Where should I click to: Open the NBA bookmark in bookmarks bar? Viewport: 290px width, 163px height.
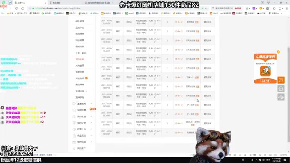(x=83, y=13)
